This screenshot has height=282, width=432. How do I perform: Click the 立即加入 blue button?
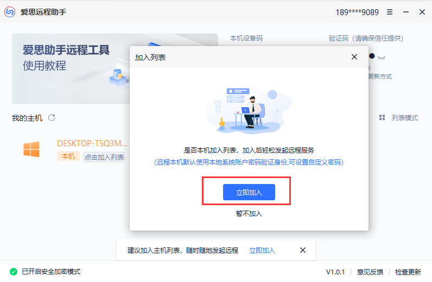249,192
